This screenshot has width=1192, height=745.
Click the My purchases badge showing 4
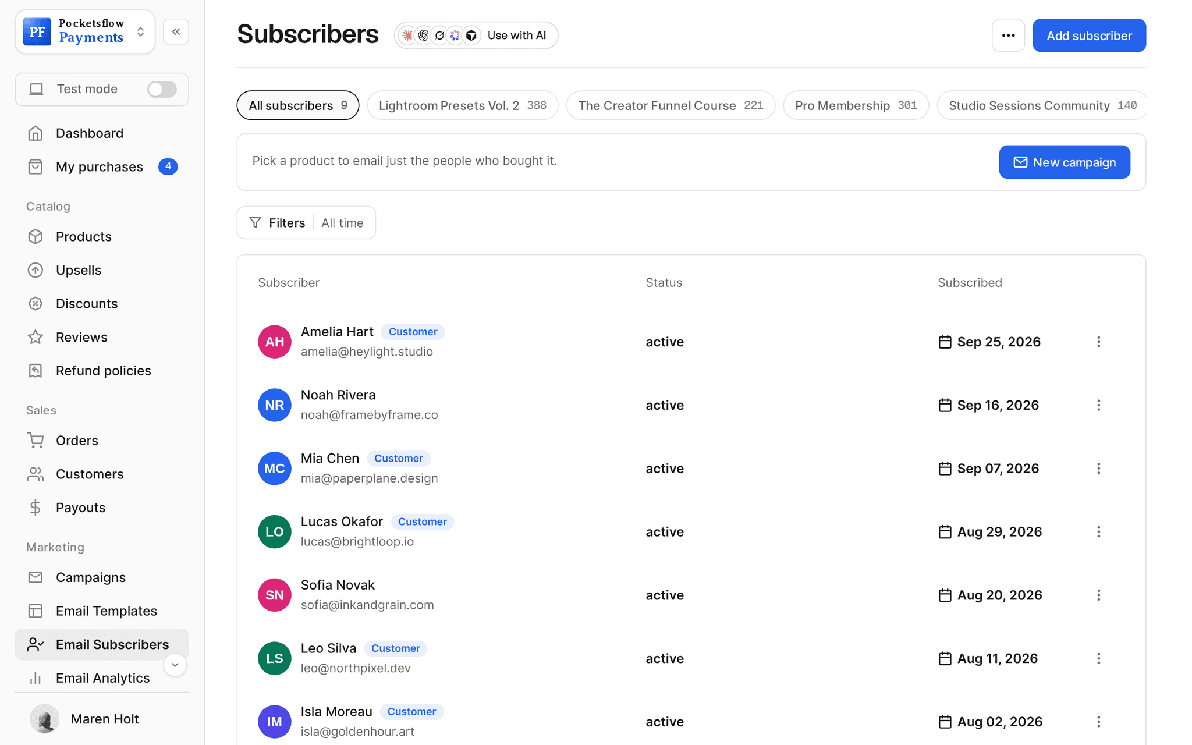tap(168, 166)
